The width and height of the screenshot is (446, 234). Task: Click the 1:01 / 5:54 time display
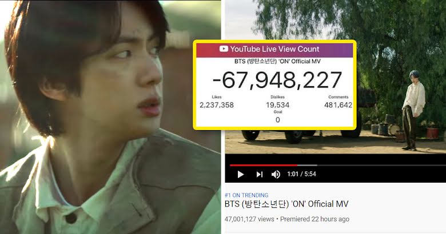301,174
